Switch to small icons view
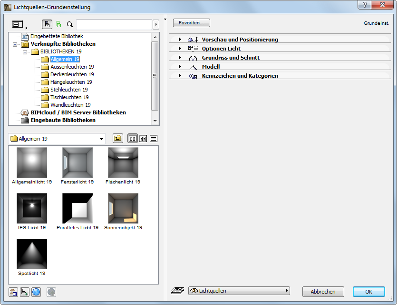 click(143, 139)
